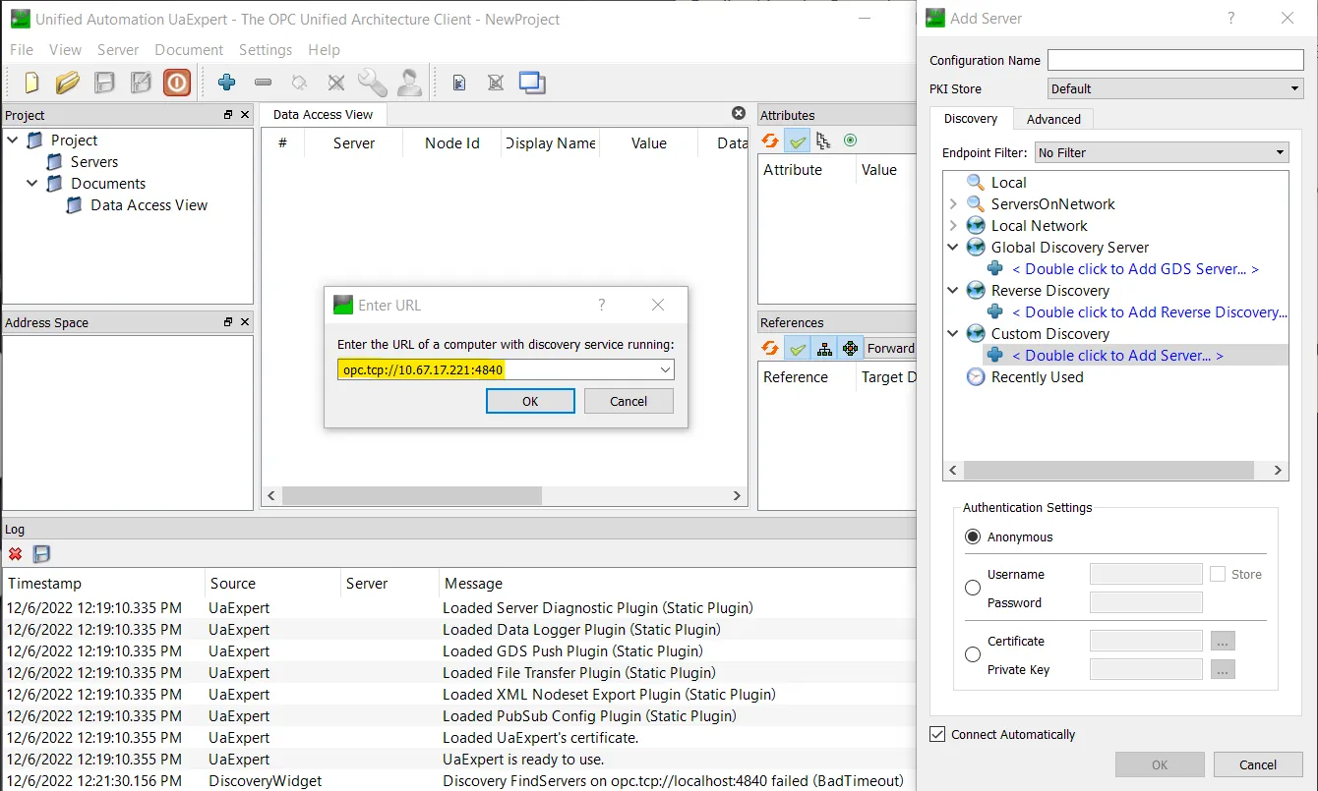The height and width of the screenshot is (791, 1318).
Task: Open a project with the folder icon
Action: pos(68,83)
